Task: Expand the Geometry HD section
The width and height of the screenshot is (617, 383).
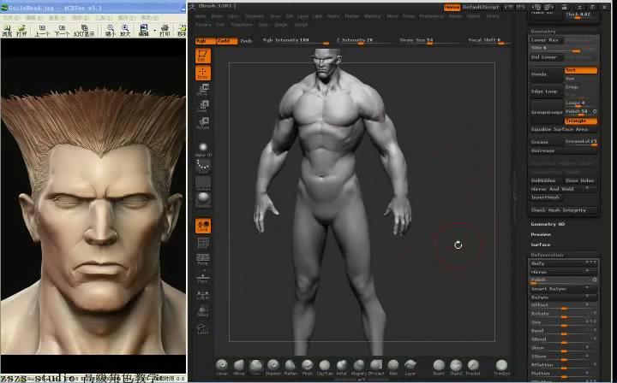Action: pyautogui.click(x=548, y=224)
